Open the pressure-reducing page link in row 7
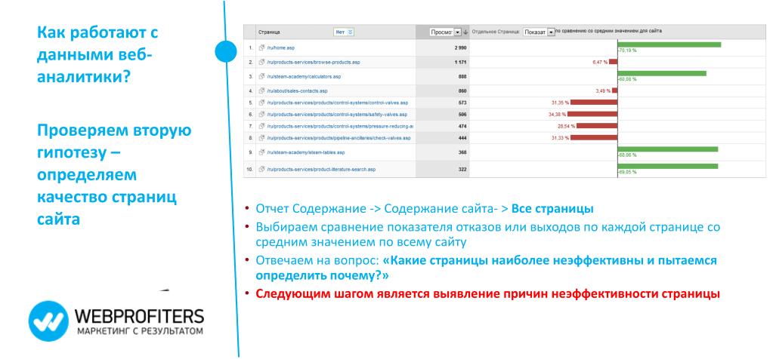Screen dimensions: 773x359 (x=340, y=127)
